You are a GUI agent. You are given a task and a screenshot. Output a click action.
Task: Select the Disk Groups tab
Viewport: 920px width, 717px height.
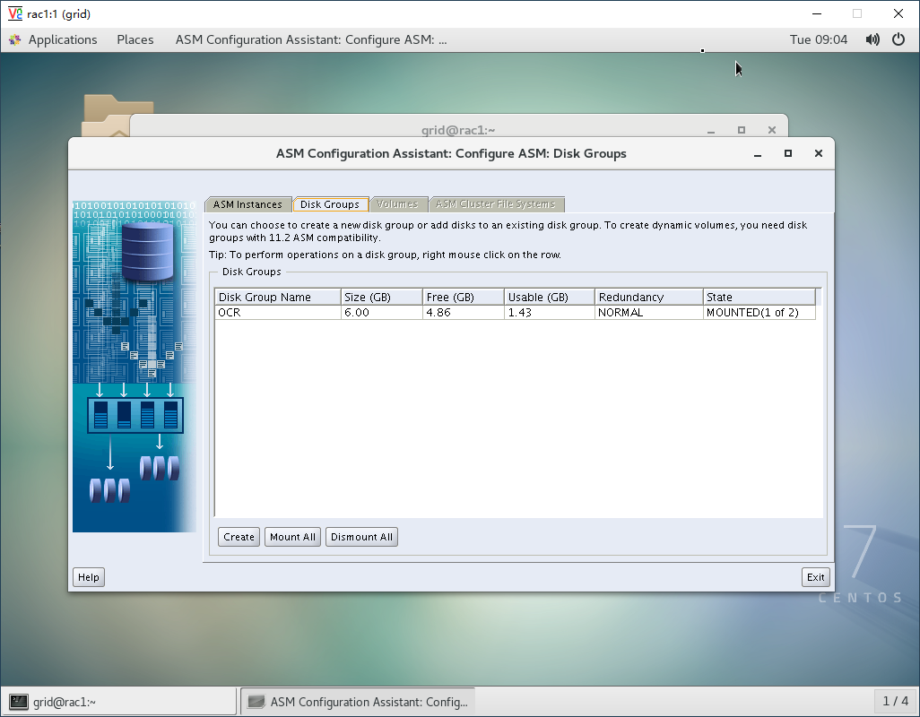[x=330, y=204]
